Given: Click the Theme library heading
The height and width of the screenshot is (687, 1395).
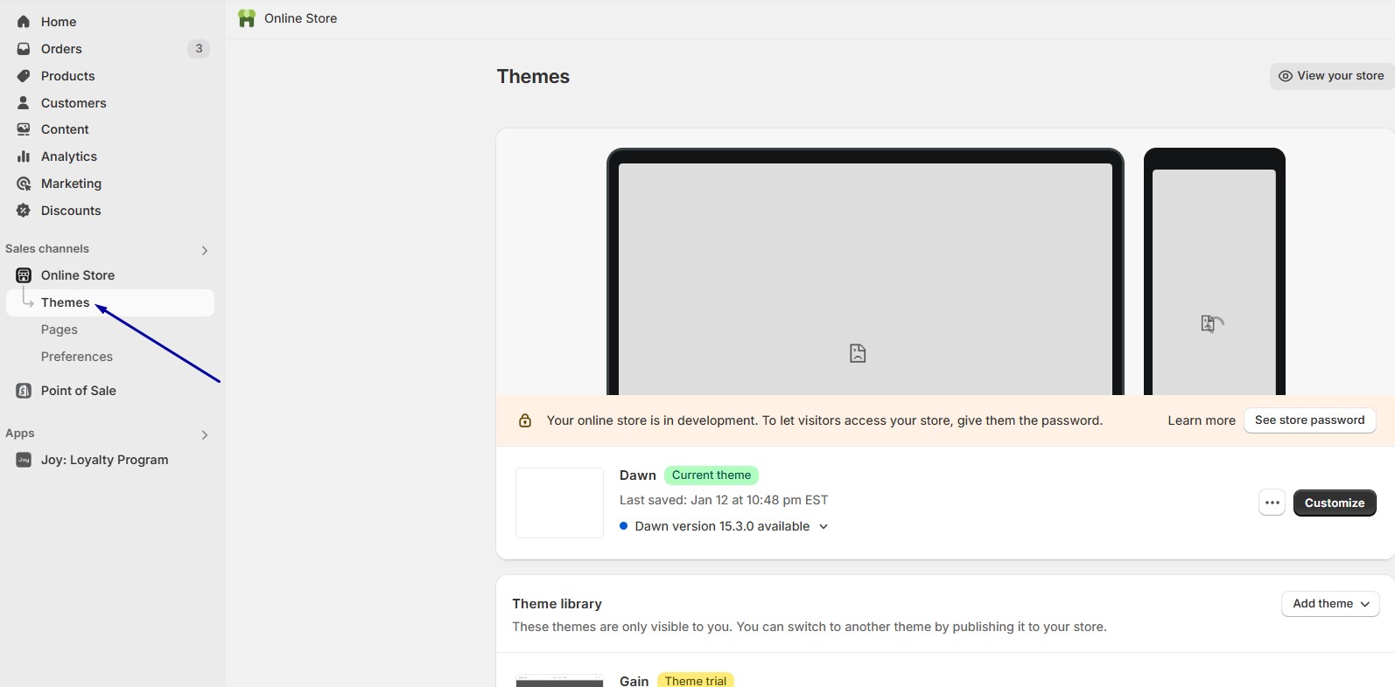Looking at the screenshot, I should (557, 604).
